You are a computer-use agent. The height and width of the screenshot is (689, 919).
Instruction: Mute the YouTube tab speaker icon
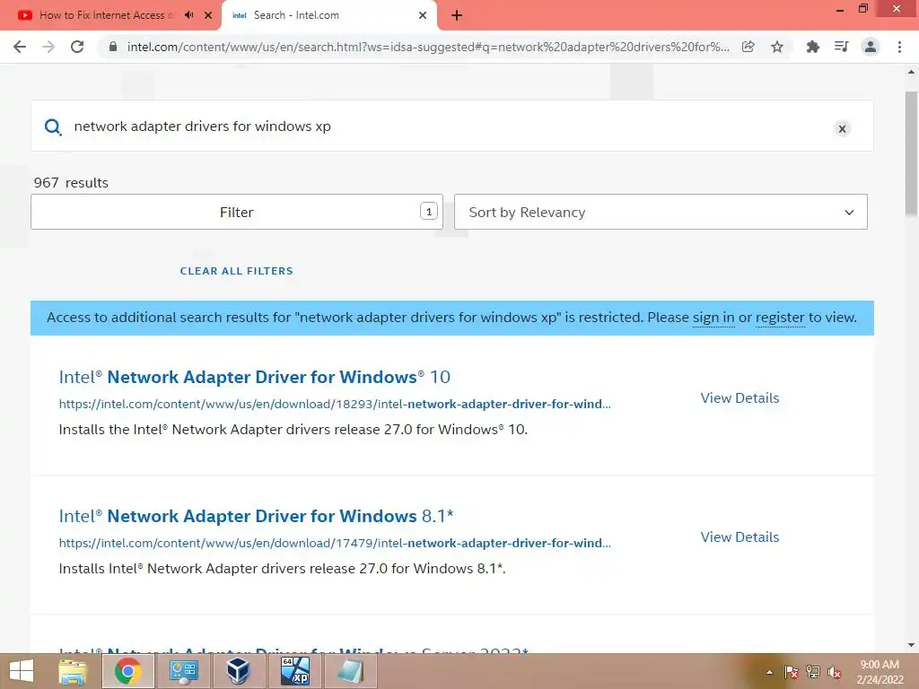coord(188,15)
